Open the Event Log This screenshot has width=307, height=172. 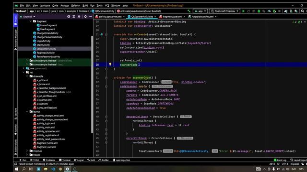(280, 160)
